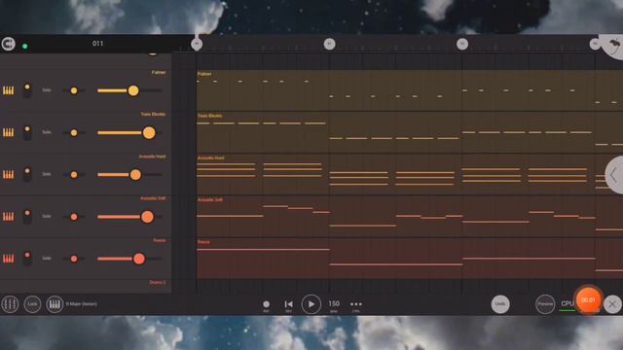Solo the Toxic Electric track
The image size is (623, 350).
pos(47,132)
